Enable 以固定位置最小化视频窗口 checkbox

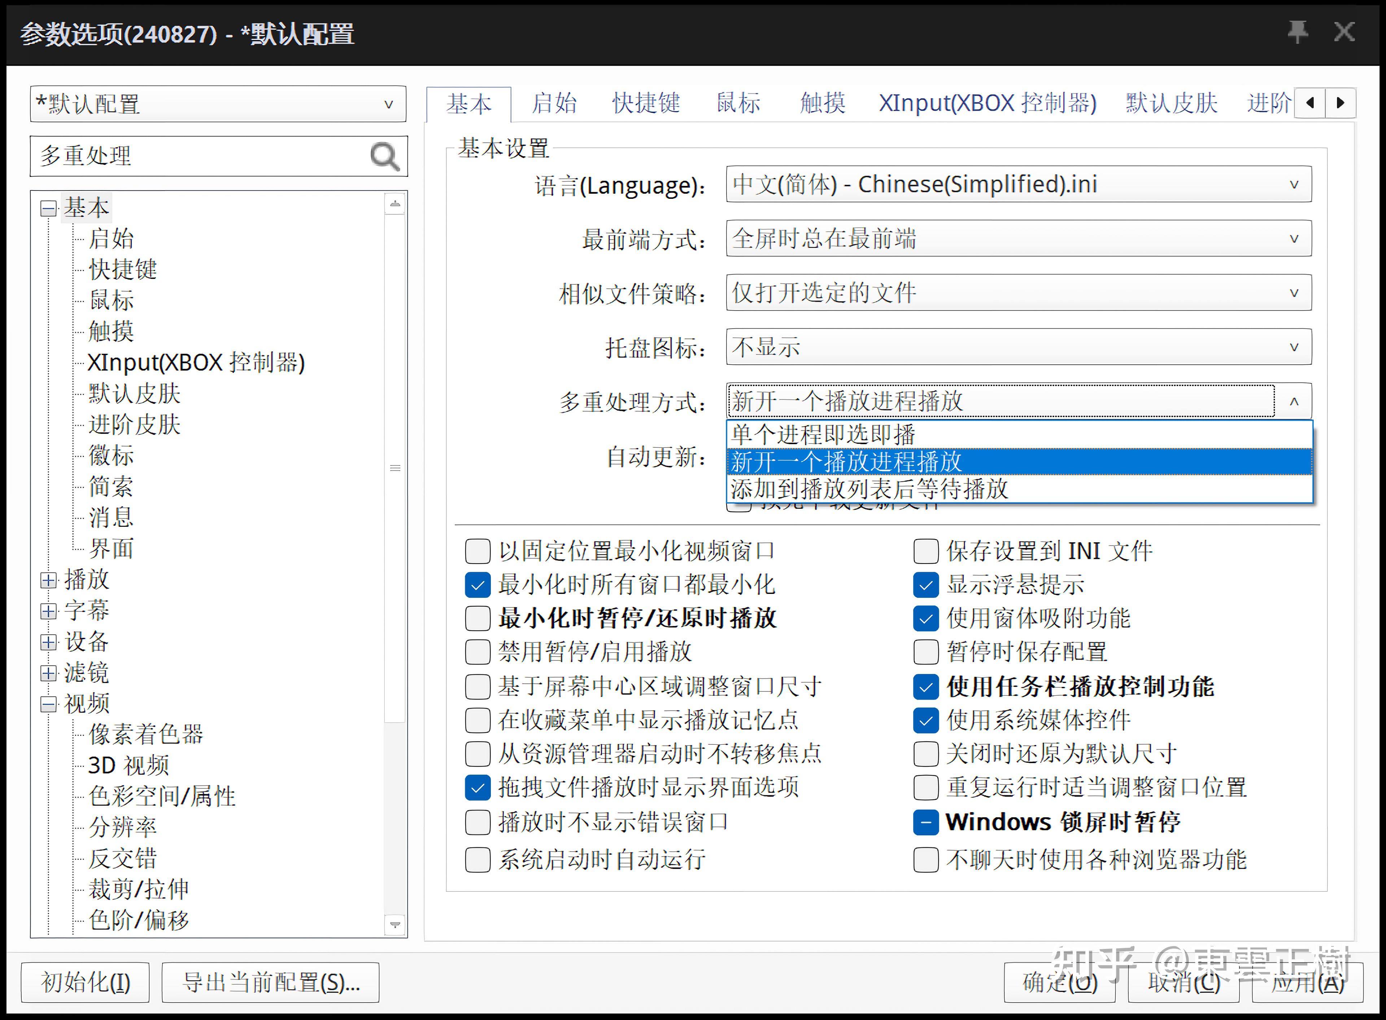coord(478,551)
